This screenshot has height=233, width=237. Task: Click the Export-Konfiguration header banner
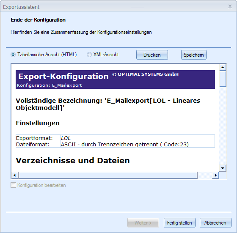[x=115, y=79]
